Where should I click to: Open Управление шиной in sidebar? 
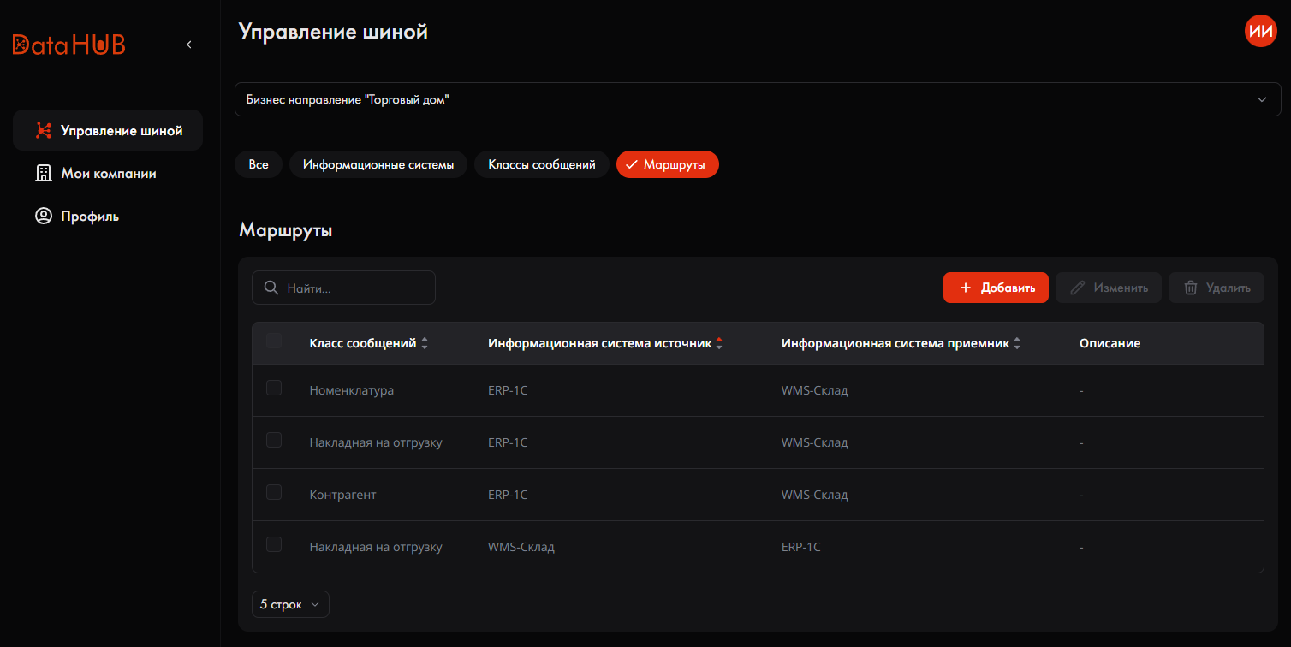(108, 131)
